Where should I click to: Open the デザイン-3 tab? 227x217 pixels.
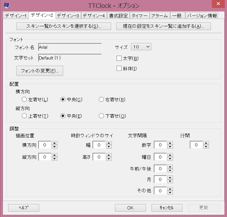click(x=68, y=15)
